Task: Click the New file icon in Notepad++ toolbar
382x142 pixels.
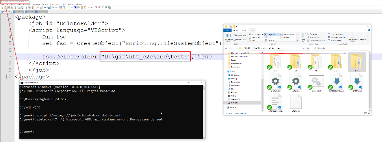Action: [2, 7]
